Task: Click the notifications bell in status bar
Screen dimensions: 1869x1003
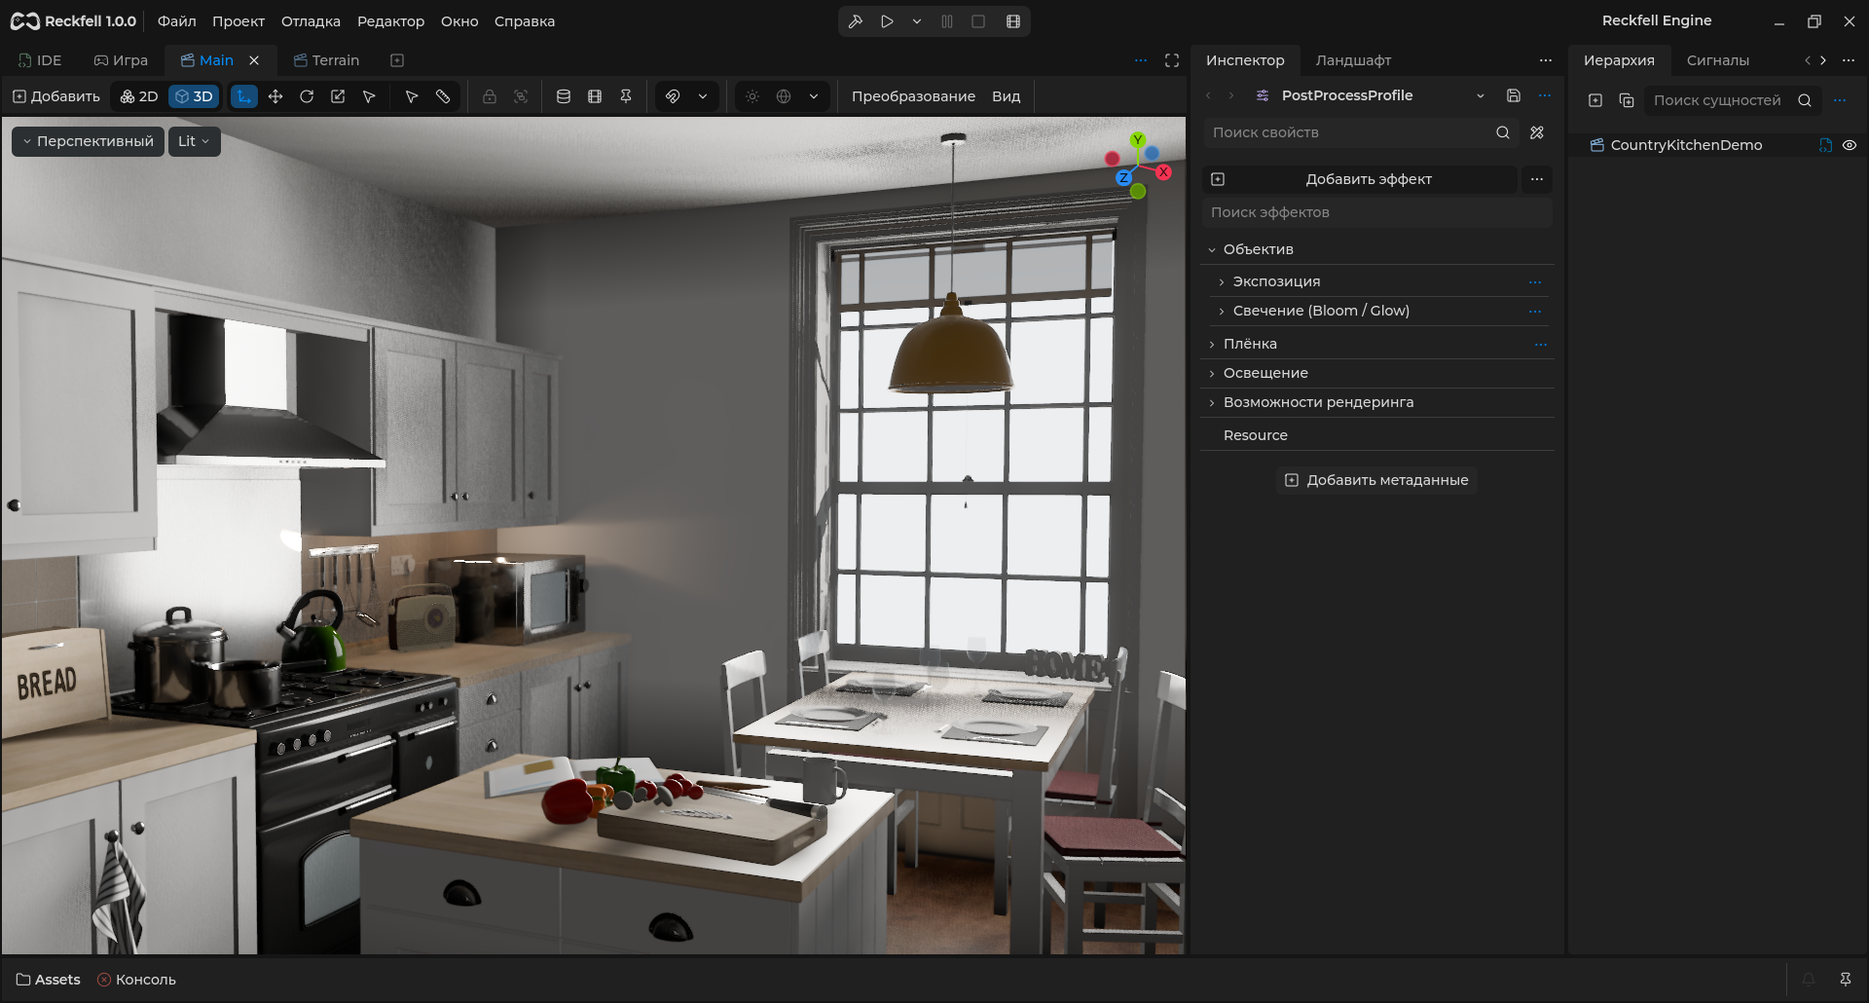Action: (x=1809, y=980)
